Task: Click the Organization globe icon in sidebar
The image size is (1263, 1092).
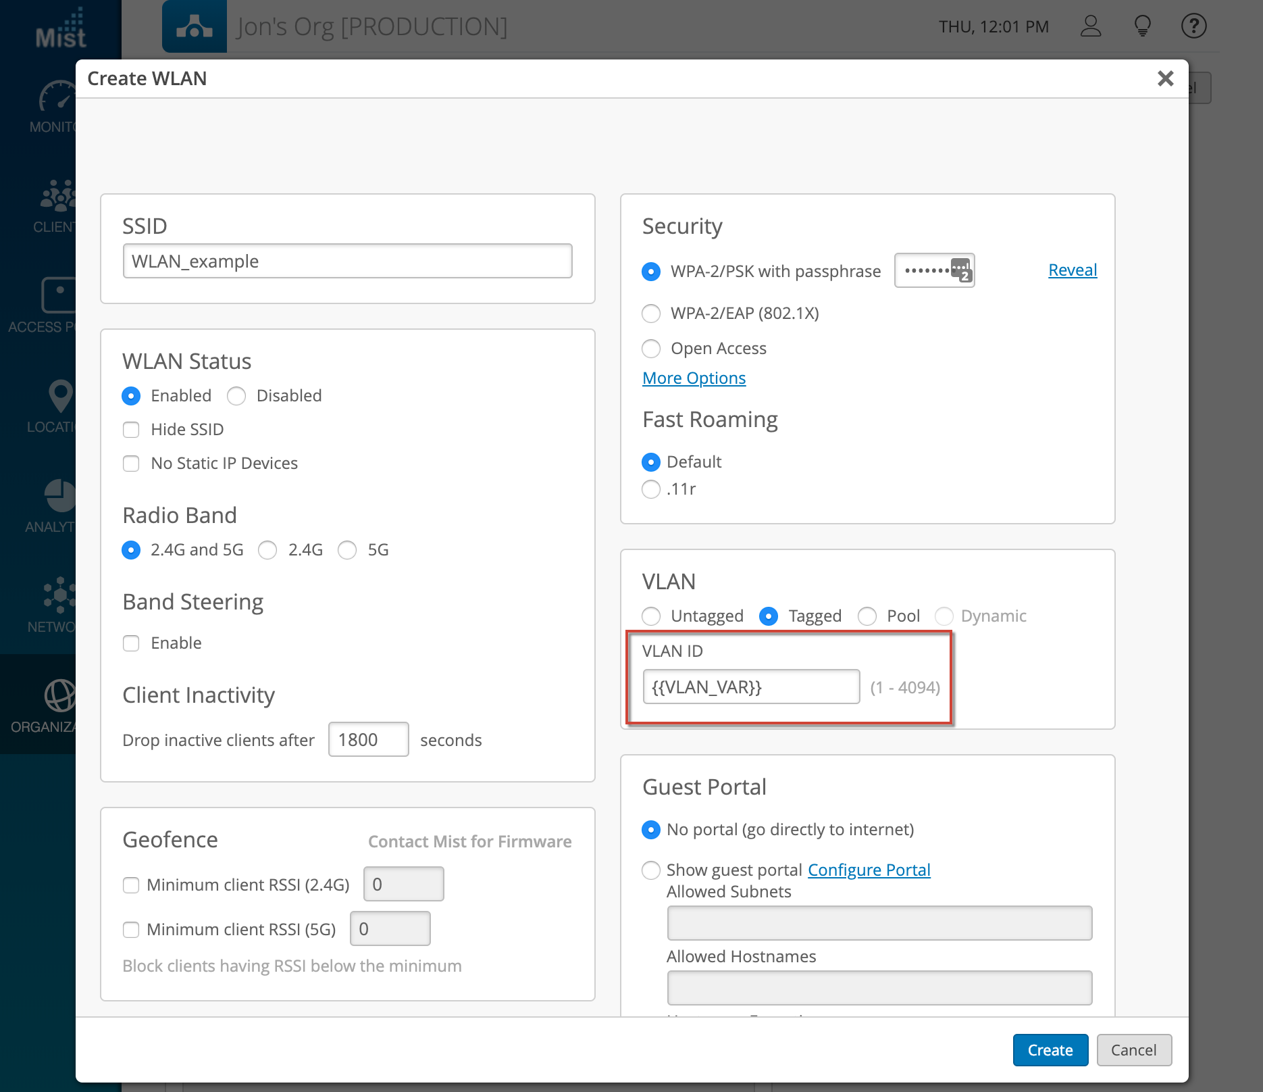Action: coord(59,696)
